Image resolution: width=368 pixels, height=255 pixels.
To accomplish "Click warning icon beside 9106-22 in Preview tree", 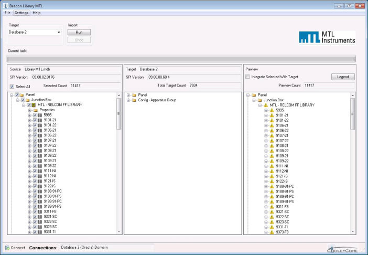I will click(x=272, y=131).
